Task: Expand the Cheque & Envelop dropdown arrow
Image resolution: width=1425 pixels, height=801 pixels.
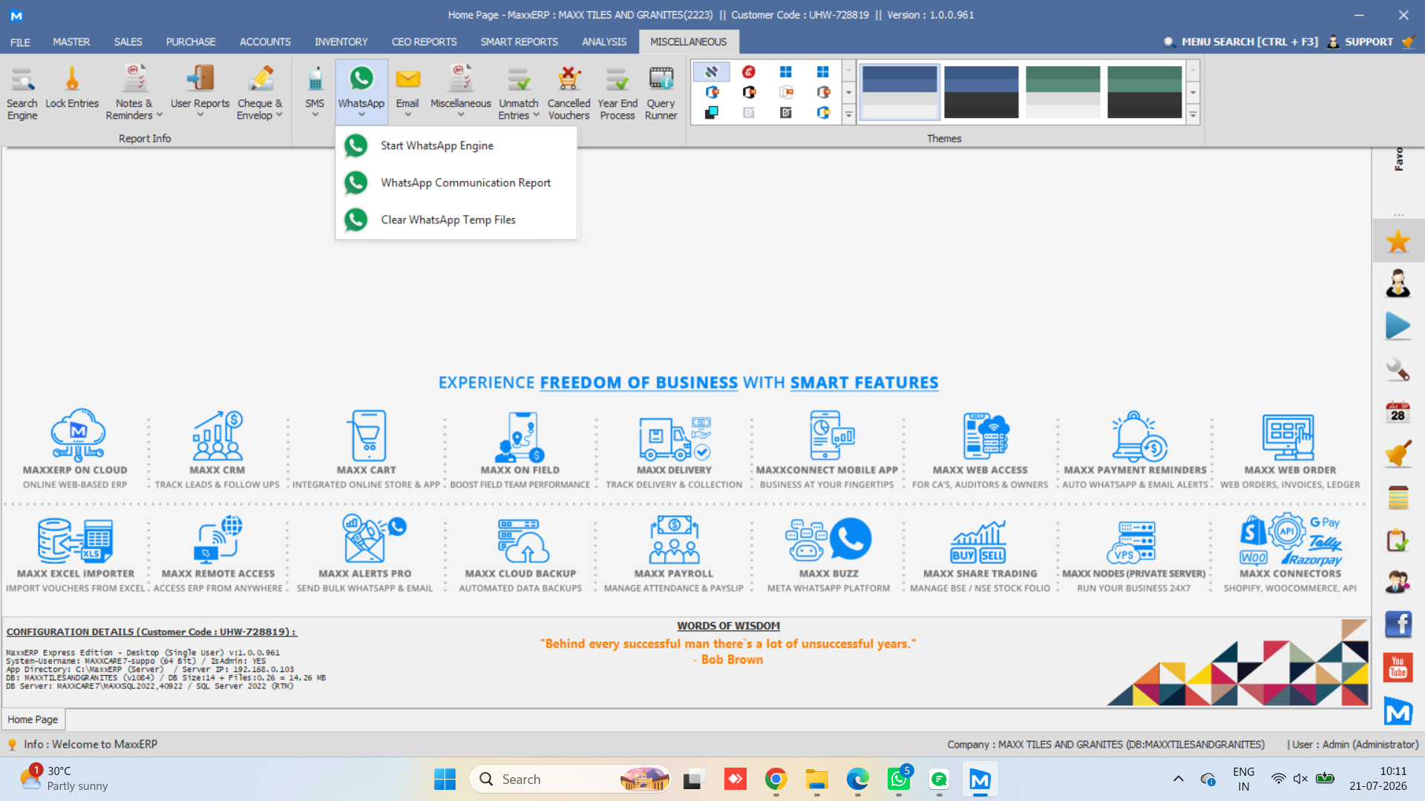Action: [279, 115]
